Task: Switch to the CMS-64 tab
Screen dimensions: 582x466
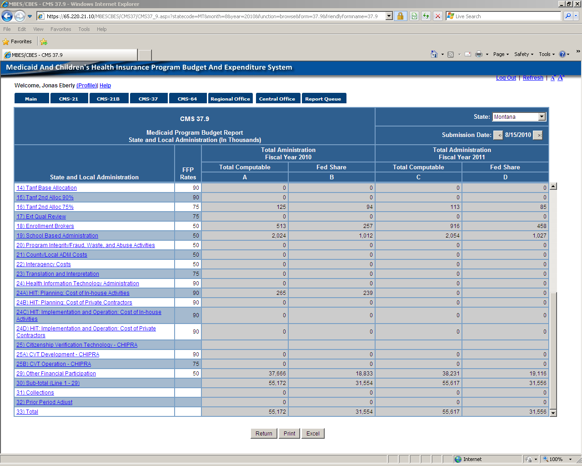Action: (x=187, y=99)
